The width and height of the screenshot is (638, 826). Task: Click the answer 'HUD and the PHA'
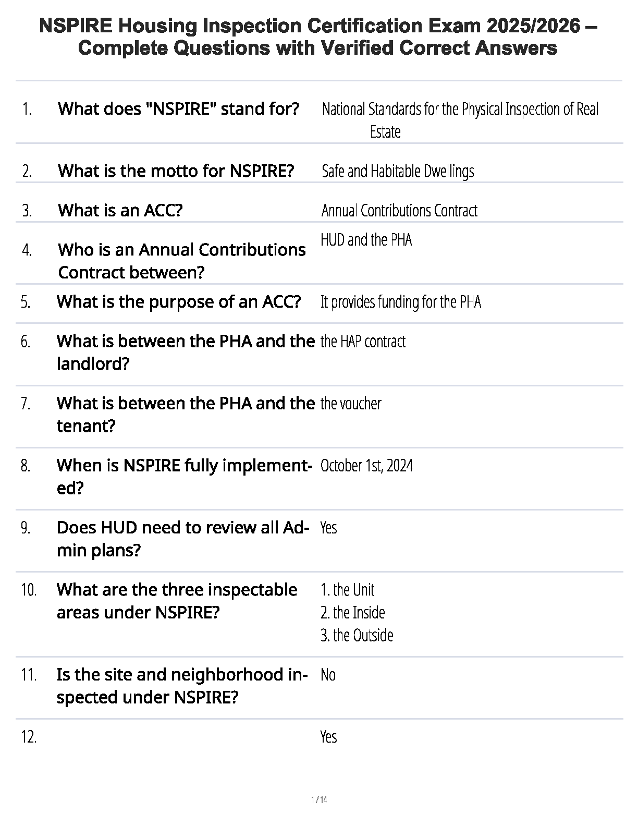[366, 240]
